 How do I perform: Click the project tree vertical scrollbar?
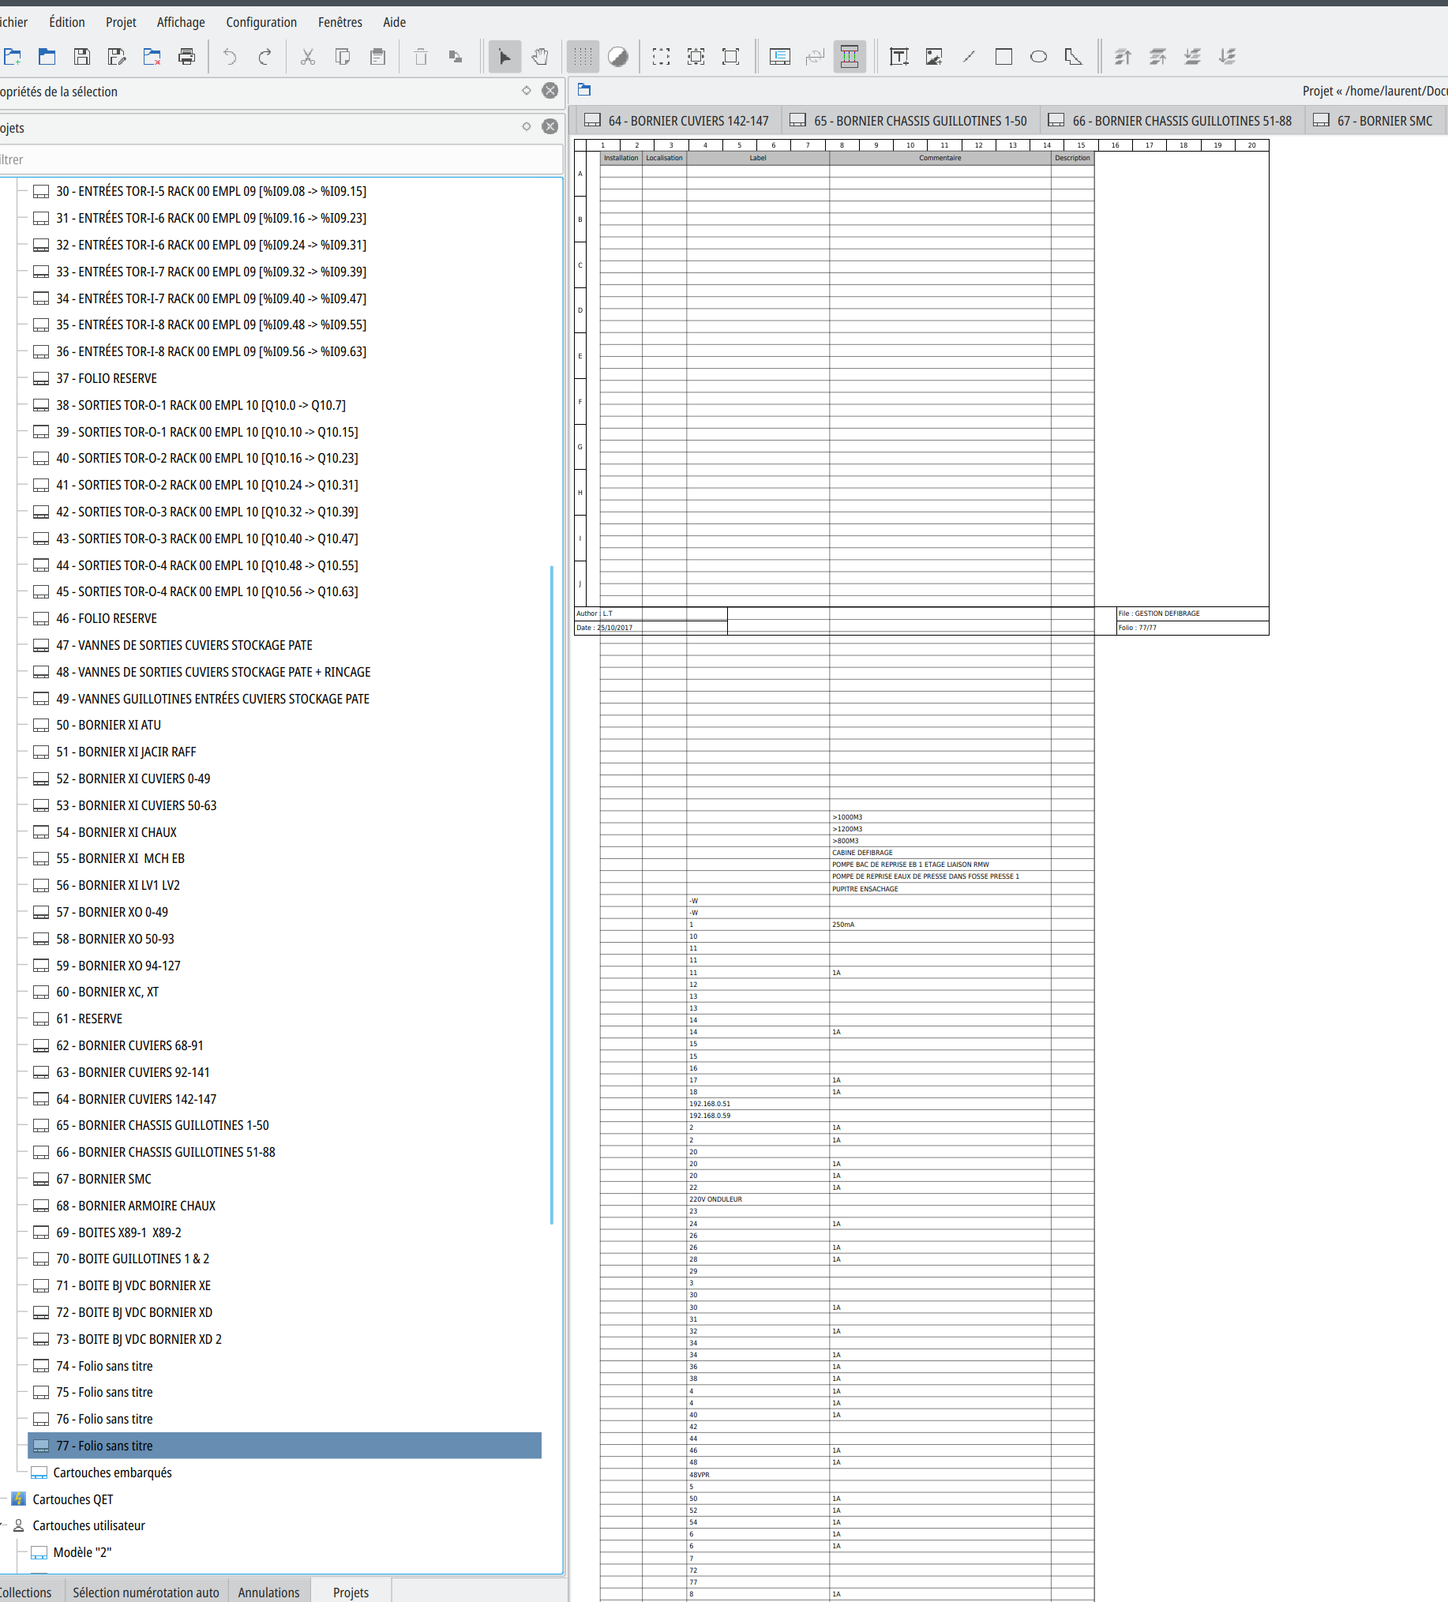[552, 895]
